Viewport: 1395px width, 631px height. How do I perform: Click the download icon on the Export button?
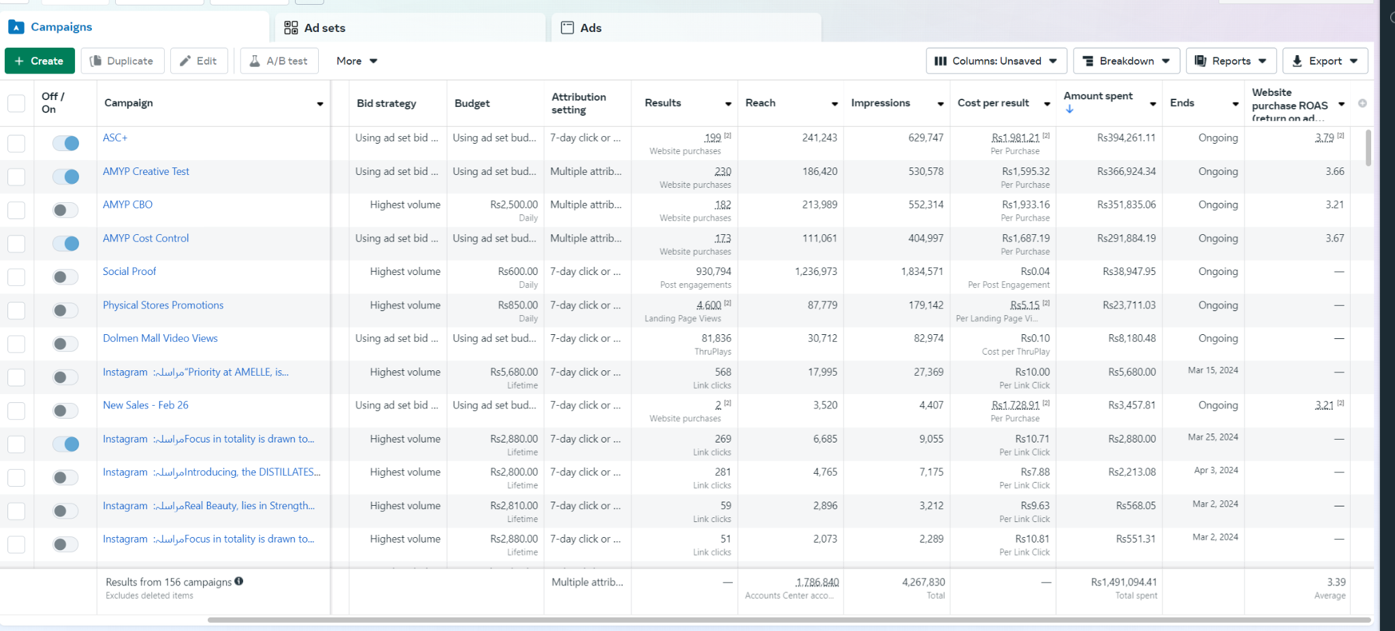click(1297, 61)
